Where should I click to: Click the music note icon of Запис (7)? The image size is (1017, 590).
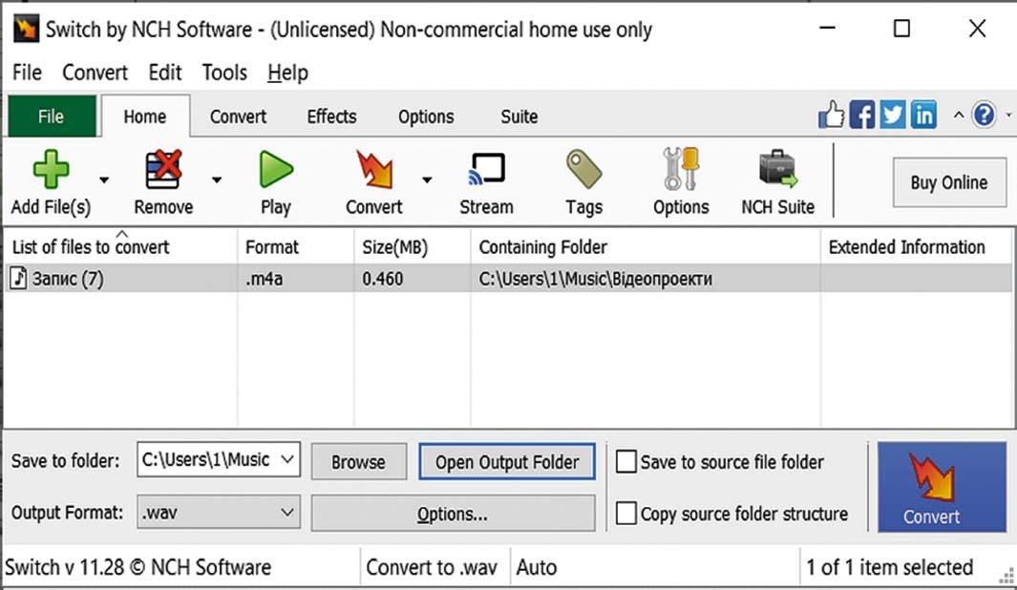[18, 278]
